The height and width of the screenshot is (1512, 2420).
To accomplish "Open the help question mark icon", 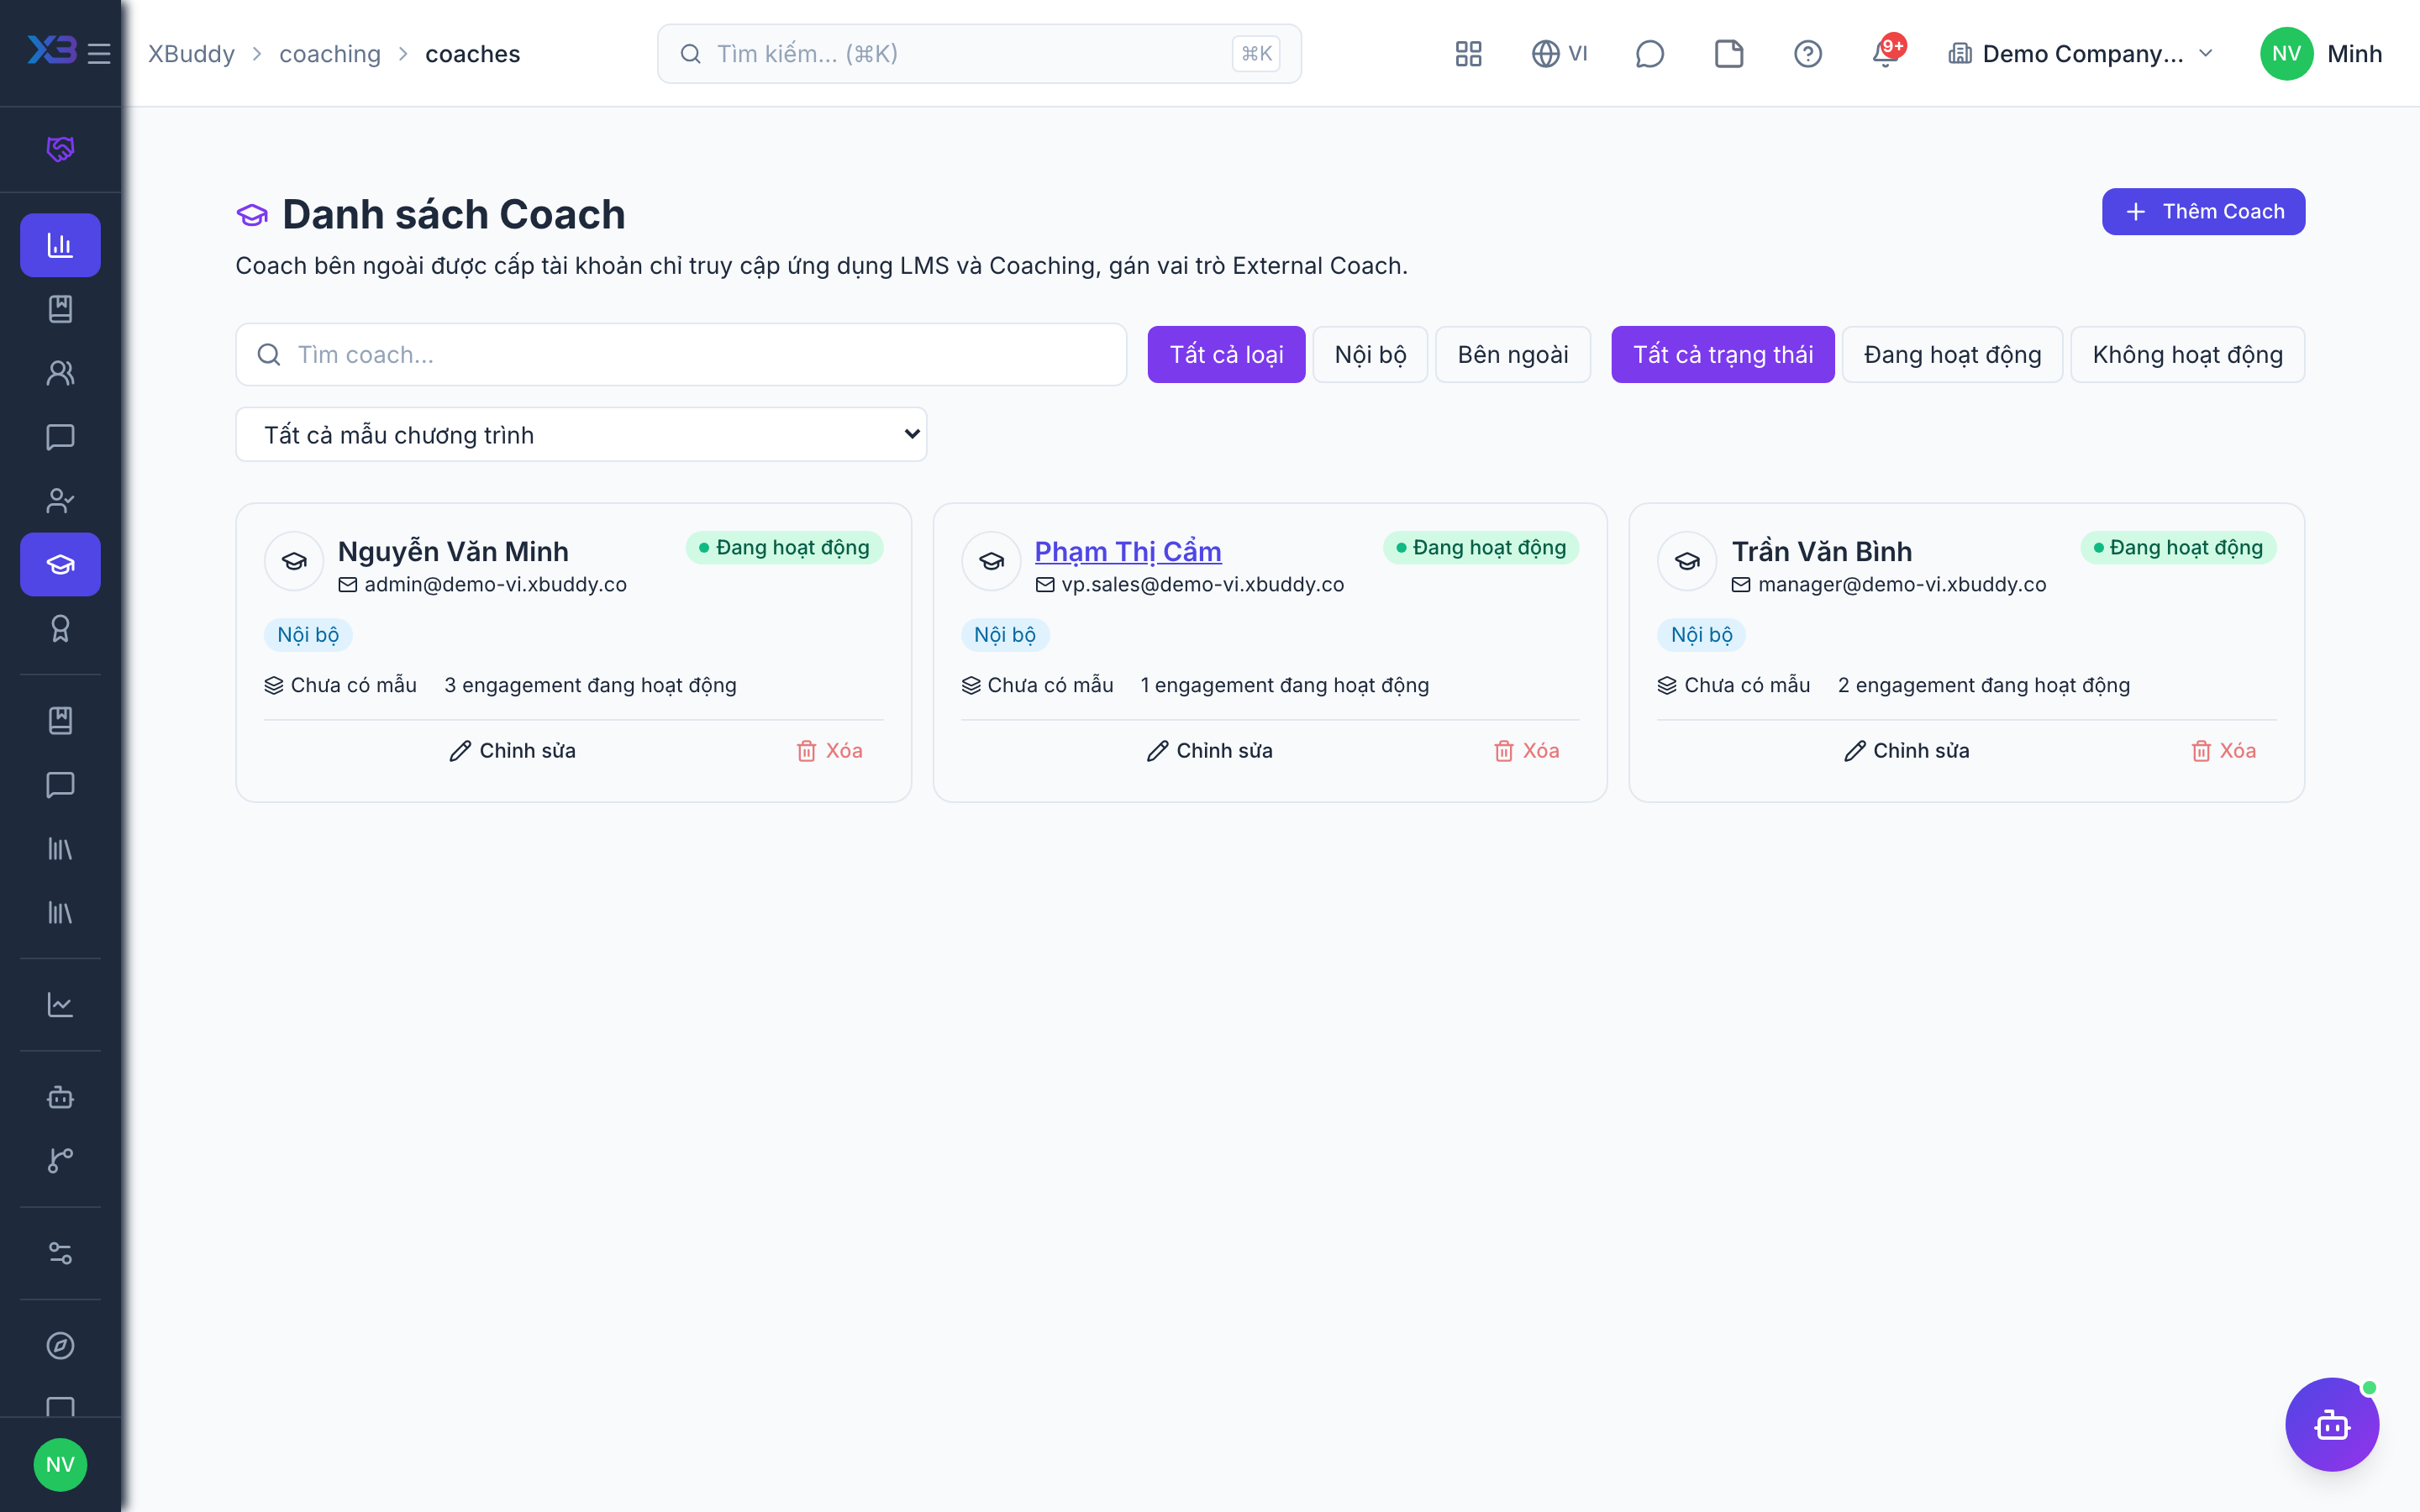I will [1808, 53].
